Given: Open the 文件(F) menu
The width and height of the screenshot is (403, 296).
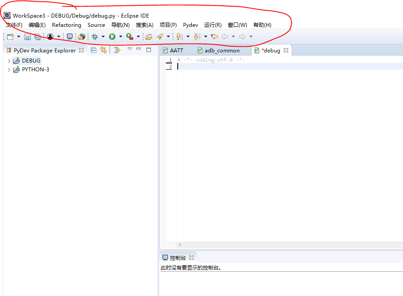Looking at the screenshot, I should pyautogui.click(x=14, y=25).
